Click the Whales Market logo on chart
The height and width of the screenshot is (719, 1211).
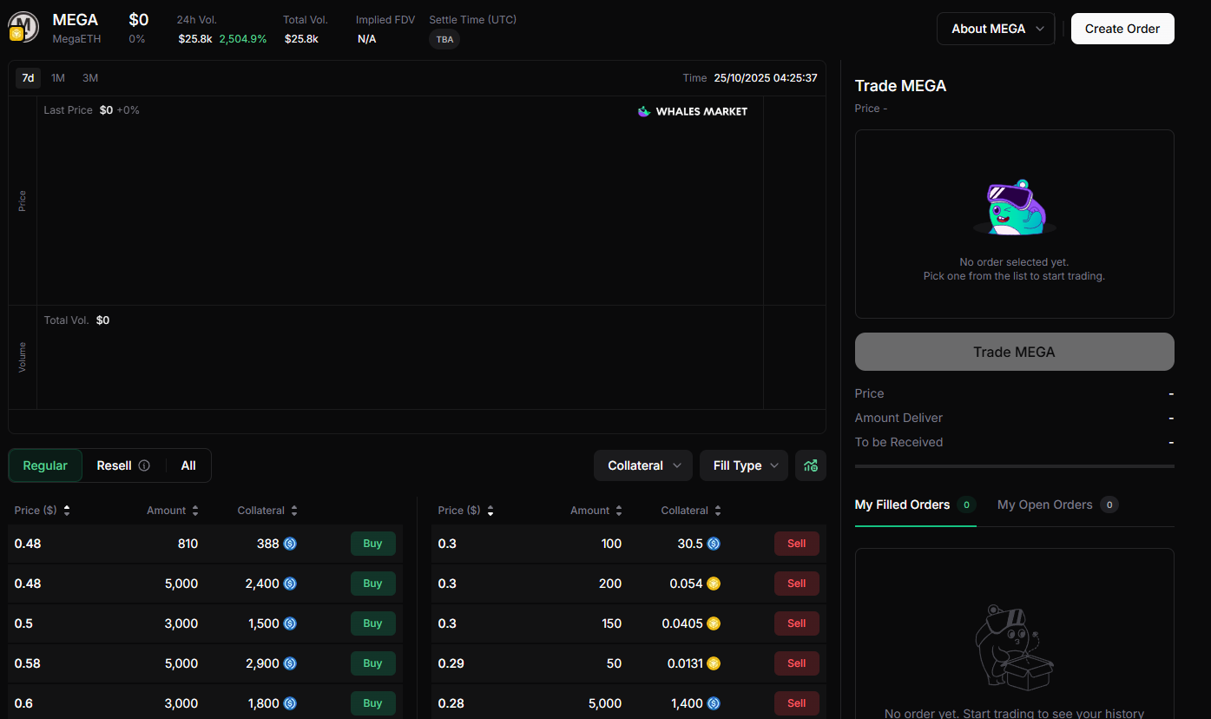(692, 111)
